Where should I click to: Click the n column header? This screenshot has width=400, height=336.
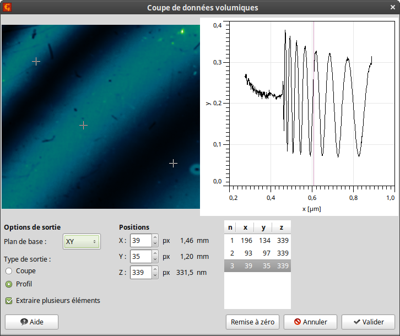(x=230, y=227)
